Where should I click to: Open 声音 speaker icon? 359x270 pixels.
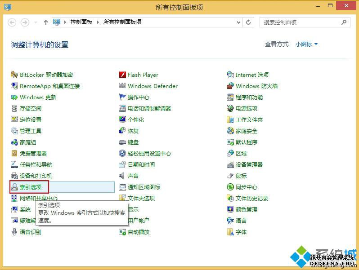click(122, 176)
